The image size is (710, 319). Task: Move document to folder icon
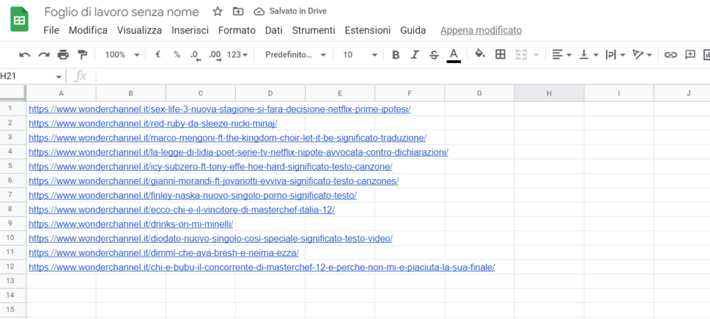pos(238,12)
